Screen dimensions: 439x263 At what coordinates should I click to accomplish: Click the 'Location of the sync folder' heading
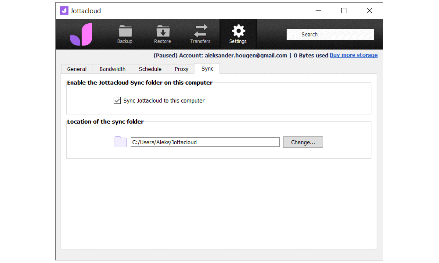105,121
